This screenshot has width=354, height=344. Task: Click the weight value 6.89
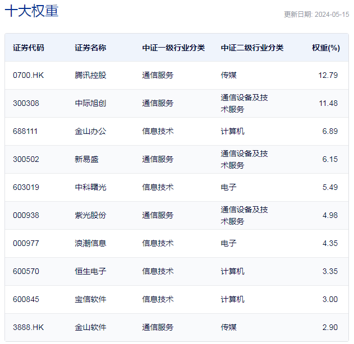click(x=330, y=131)
